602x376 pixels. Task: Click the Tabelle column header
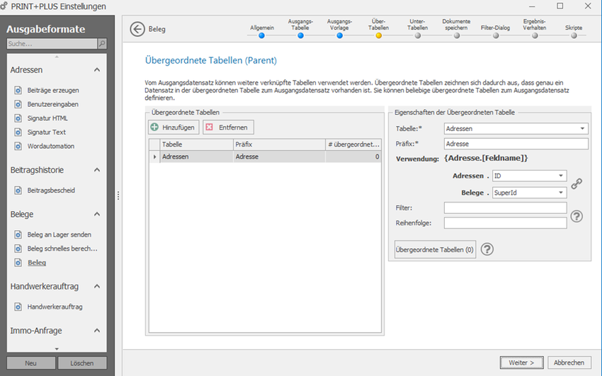197,144
